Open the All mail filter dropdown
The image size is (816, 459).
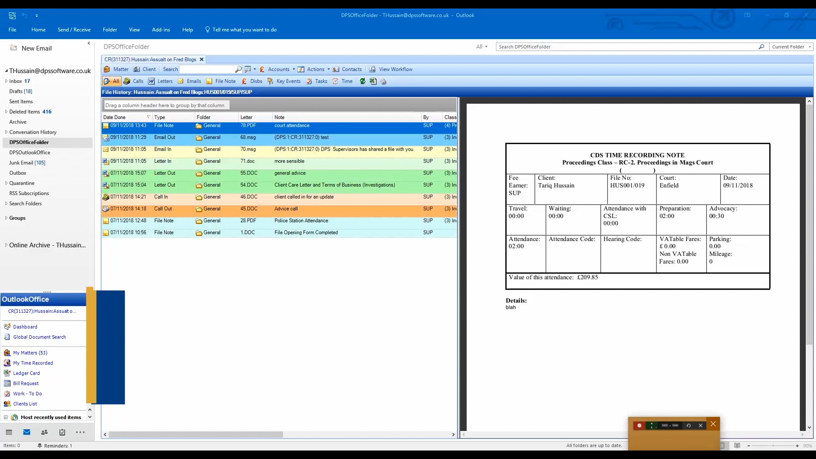pos(482,47)
